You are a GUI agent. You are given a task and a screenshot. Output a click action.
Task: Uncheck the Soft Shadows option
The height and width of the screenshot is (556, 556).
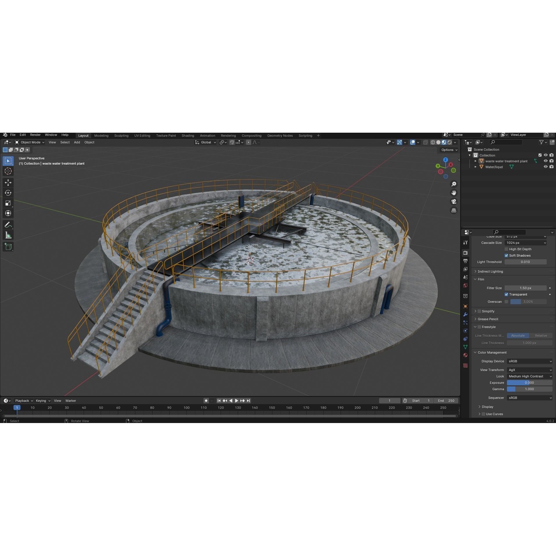506,255
